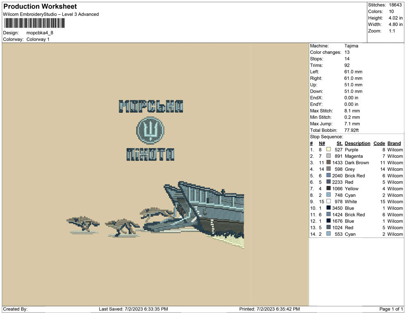Click the 'Dark Brown' description text
This screenshot has height=313, width=406.
point(357,163)
